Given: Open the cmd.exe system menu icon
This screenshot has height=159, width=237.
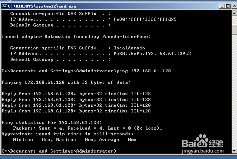Looking at the screenshot, I should pyautogui.click(x=4, y=6).
